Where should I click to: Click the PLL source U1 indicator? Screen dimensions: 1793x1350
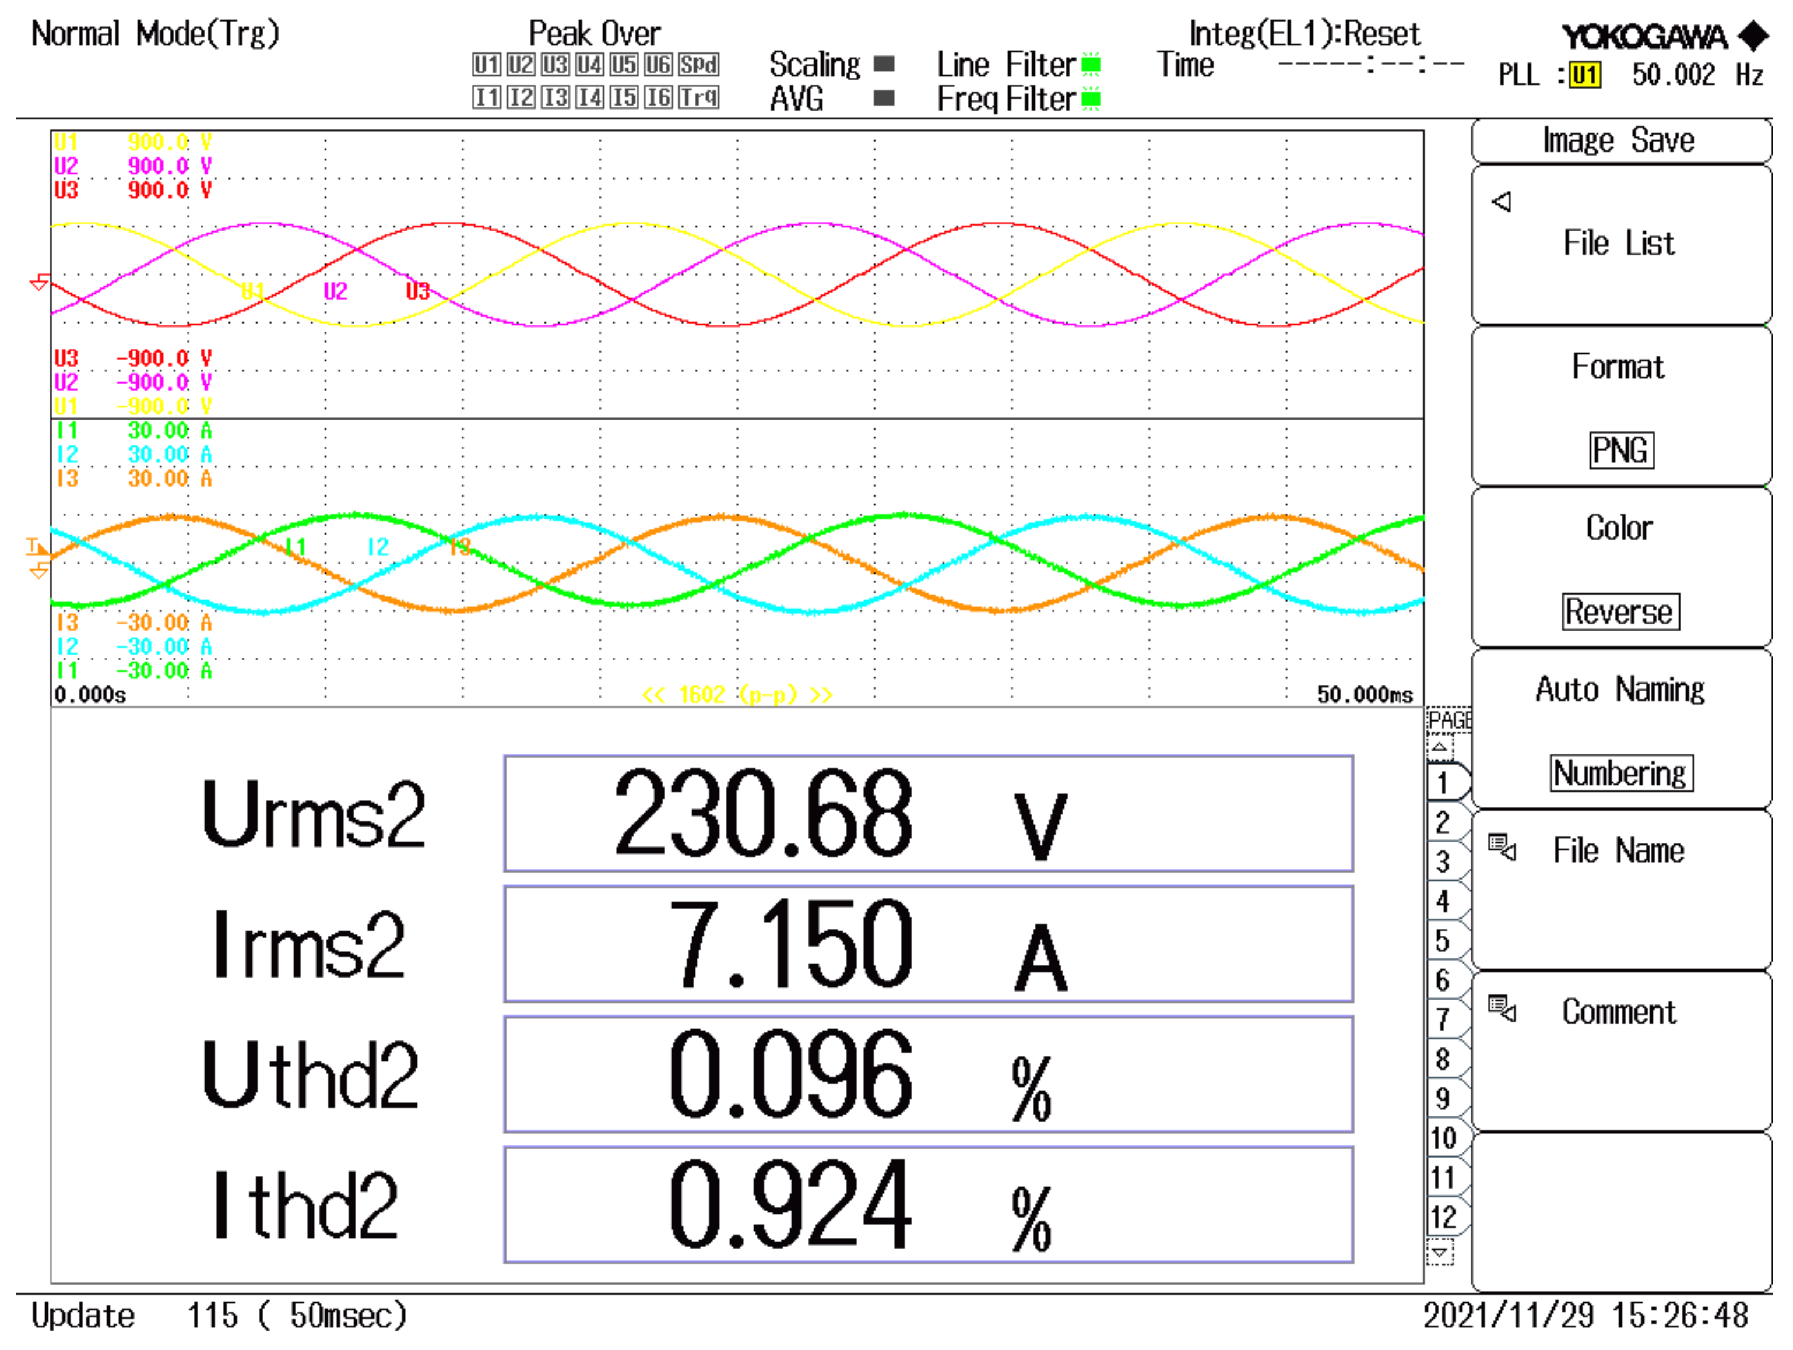point(1585,75)
